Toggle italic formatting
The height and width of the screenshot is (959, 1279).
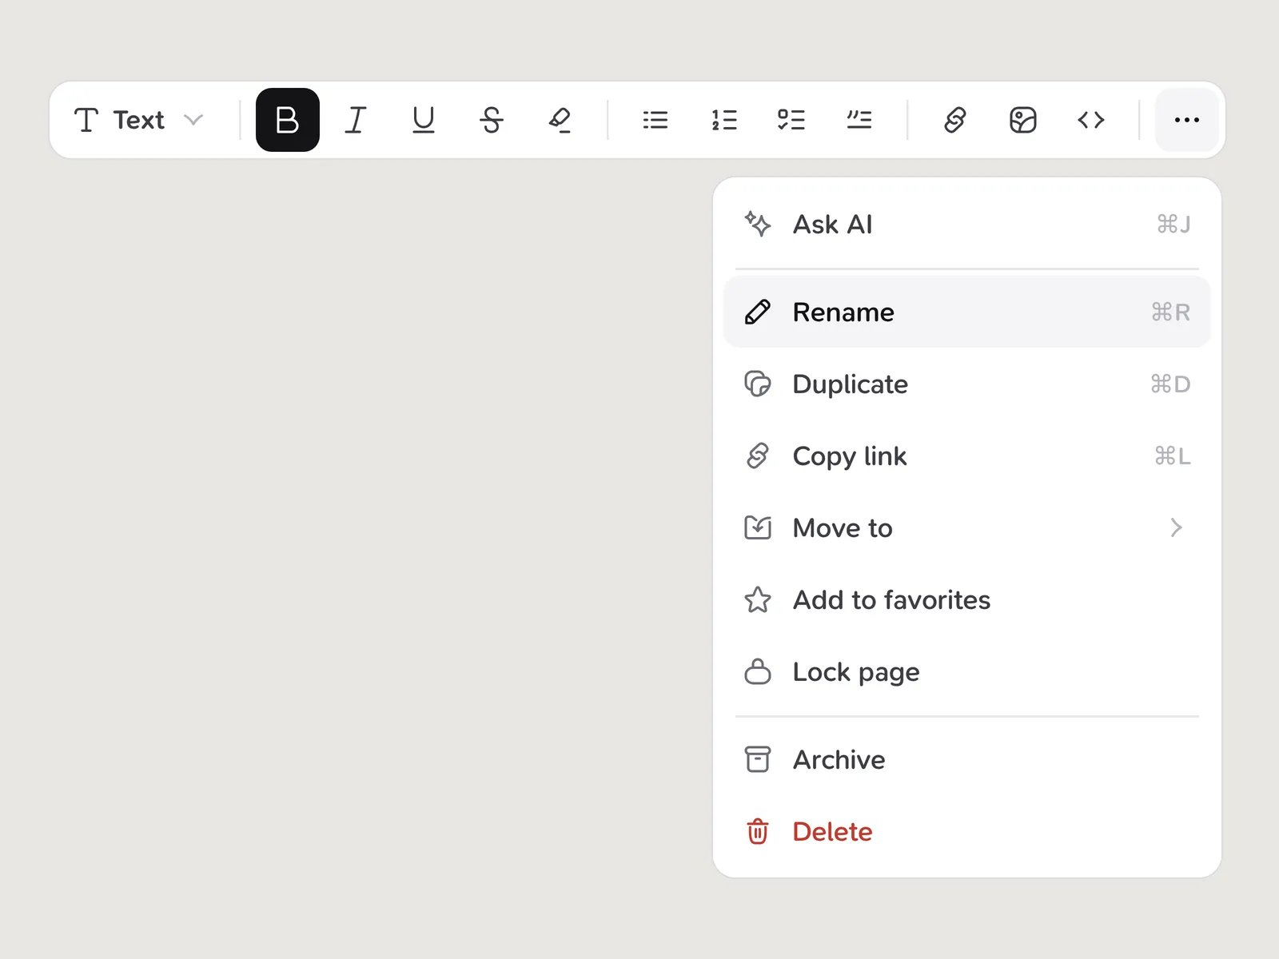(x=356, y=120)
